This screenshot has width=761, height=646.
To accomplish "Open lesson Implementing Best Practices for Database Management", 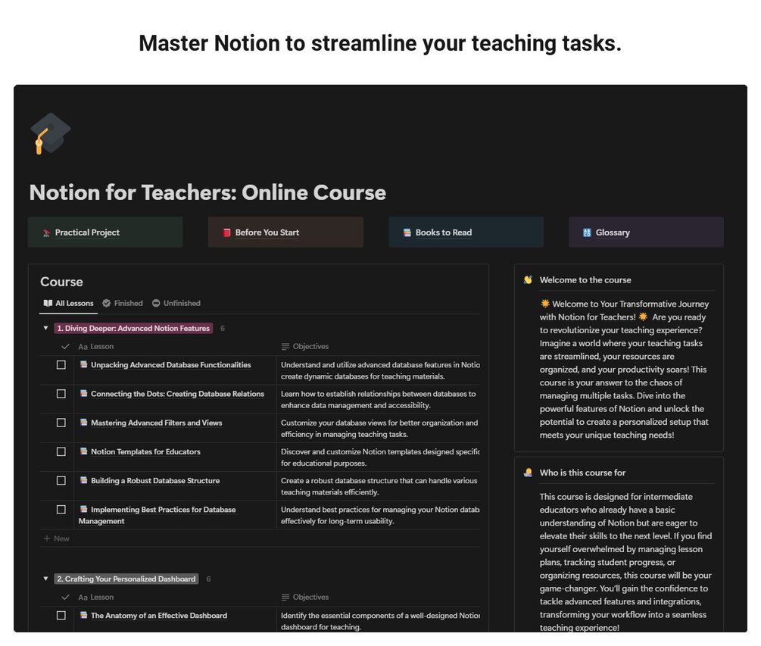I will [158, 516].
